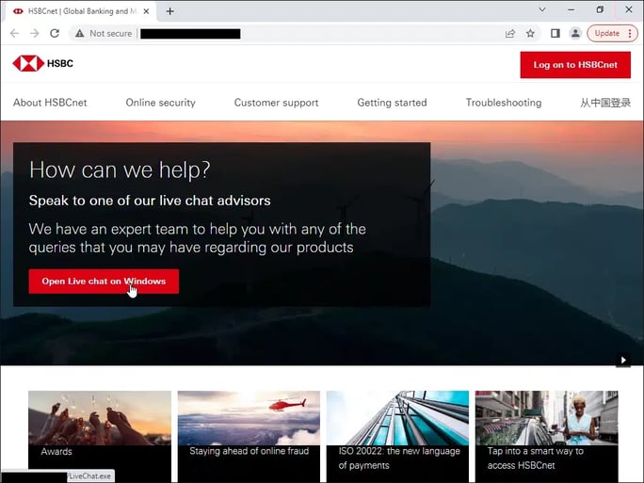This screenshot has width=644, height=483.
Task: Expand the tab search chevron
Action: click(x=542, y=10)
